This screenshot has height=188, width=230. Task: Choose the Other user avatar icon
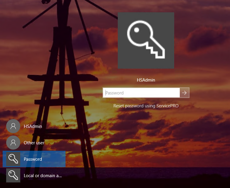coord(13,143)
